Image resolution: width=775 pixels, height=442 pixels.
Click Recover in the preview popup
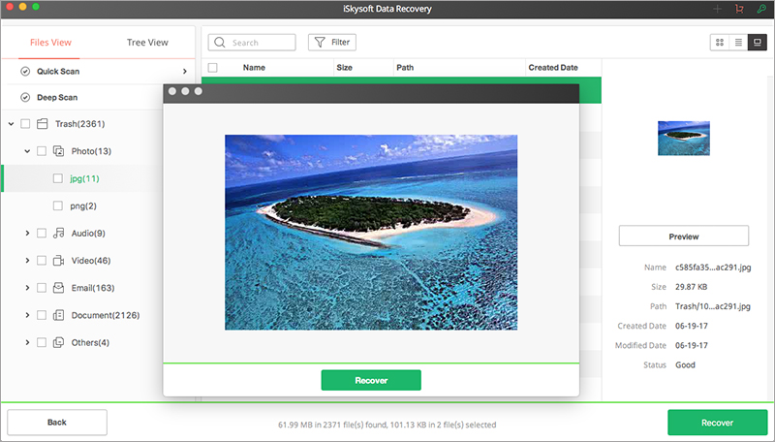(371, 380)
